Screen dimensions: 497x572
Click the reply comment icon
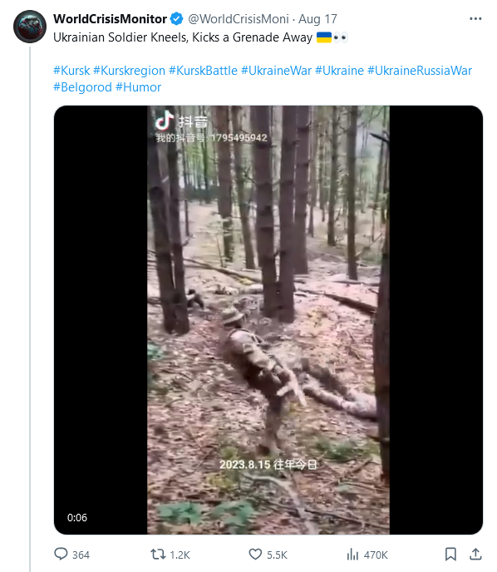click(61, 554)
